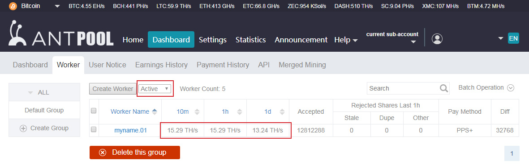Click Delete this group button
This screenshot has height=165, width=529.
click(x=135, y=153)
